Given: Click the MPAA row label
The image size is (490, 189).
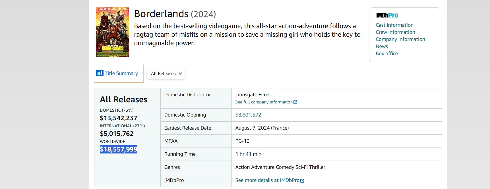Looking at the screenshot, I should click(171, 141).
